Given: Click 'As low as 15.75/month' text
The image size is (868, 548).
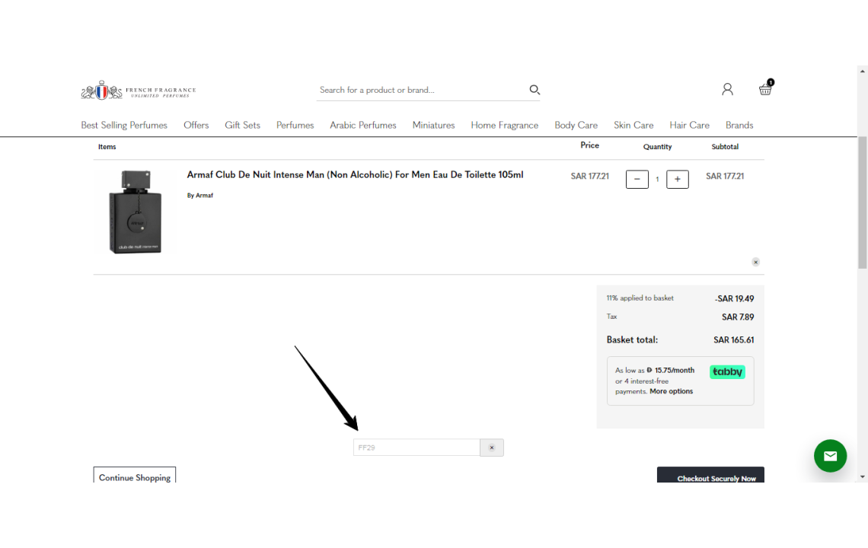Looking at the screenshot, I should coord(654,371).
